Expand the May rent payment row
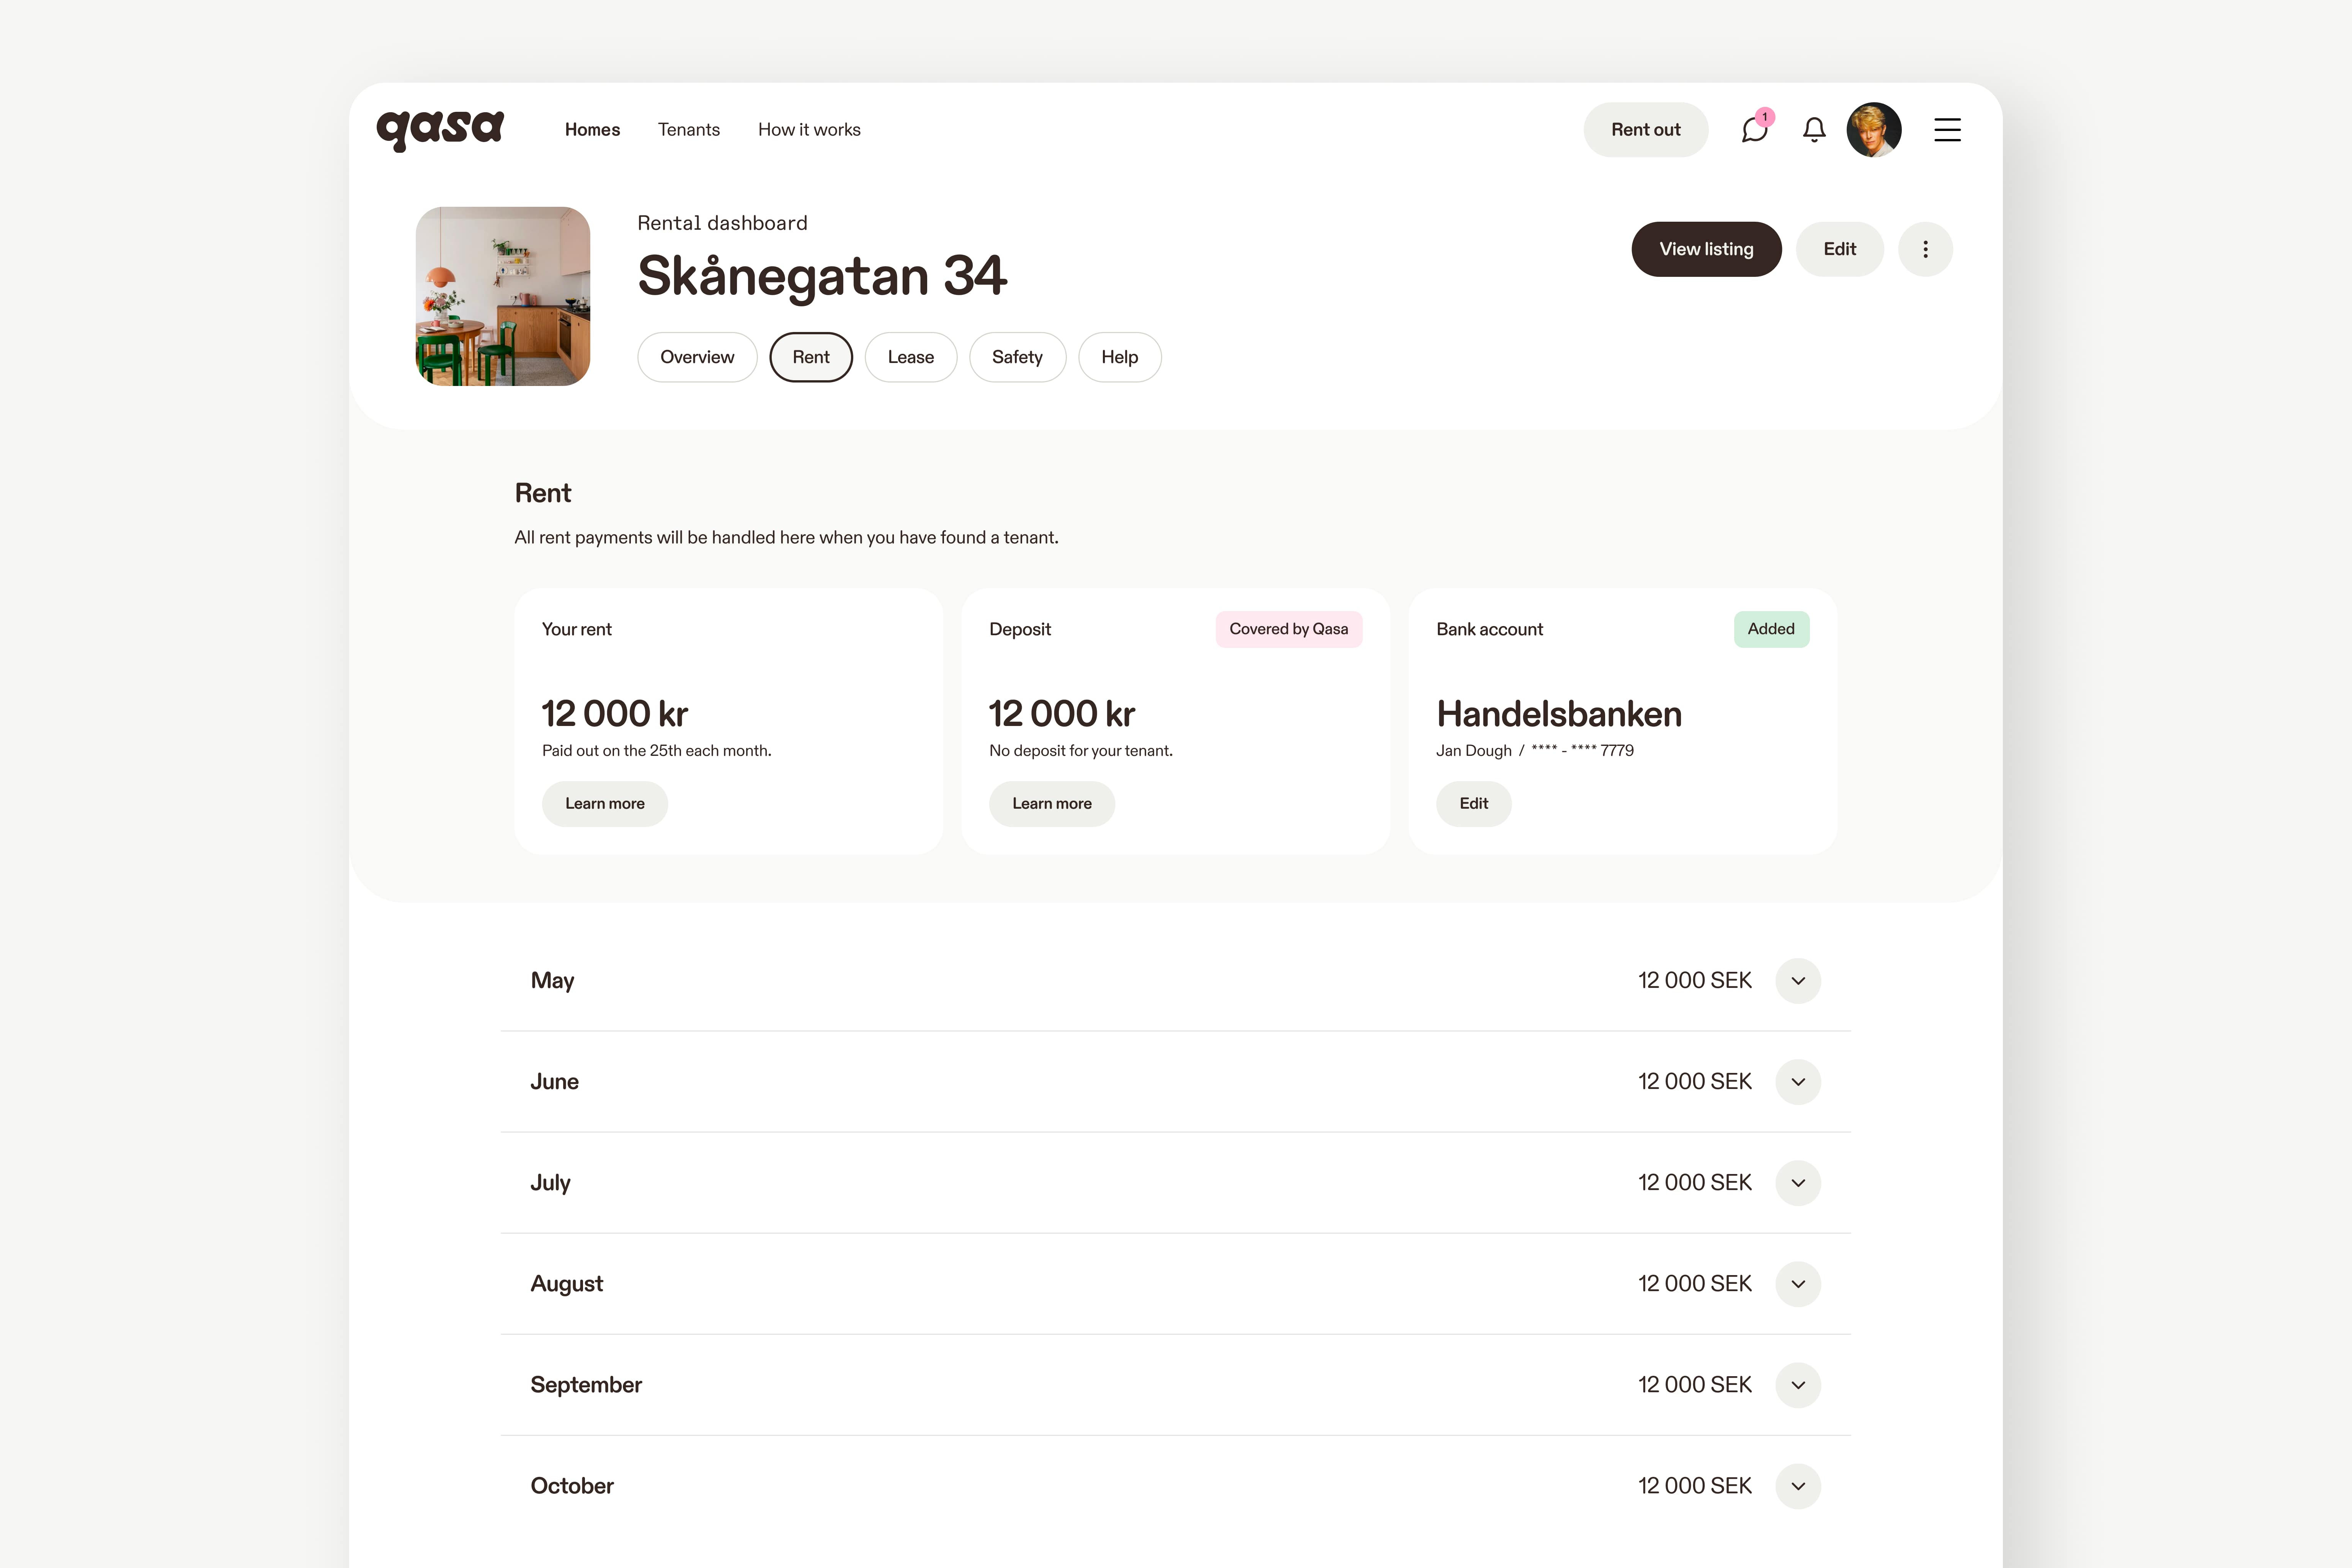The width and height of the screenshot is (2352, 1568). coord(1800,980)
